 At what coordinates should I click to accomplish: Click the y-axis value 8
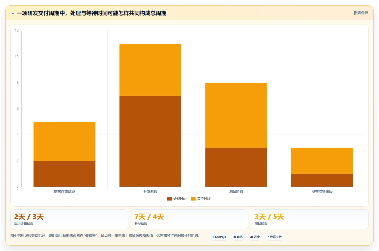pyautogui.click(x=18, y=83)
